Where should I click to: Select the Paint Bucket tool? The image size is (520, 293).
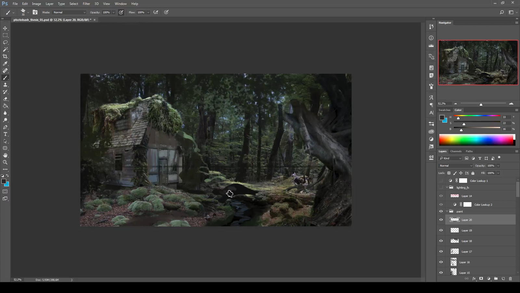tap(5, 106)
